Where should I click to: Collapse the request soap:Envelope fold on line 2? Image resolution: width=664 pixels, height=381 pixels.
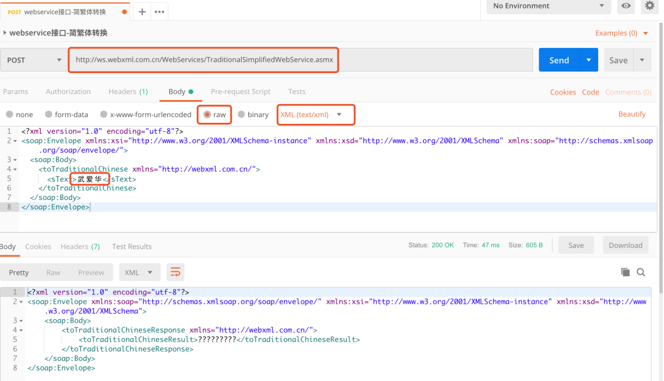15,141
